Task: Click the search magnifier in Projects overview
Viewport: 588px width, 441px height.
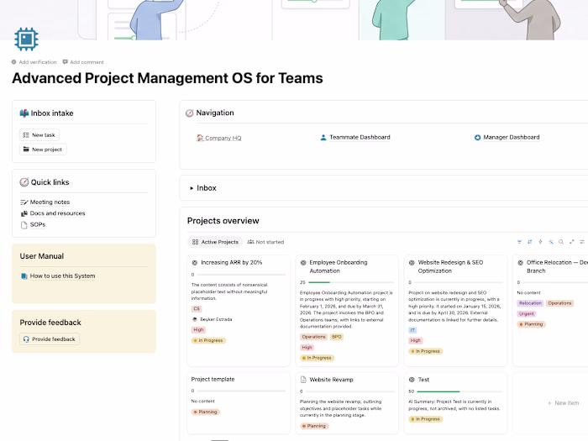Action: coord(561,242)
